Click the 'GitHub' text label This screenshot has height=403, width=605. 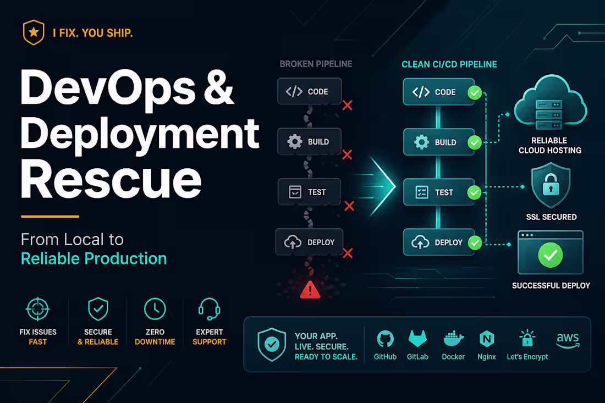point(385,357)
